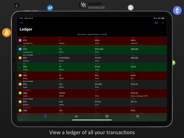The width and height of the screenshot is (184, 138).
Task: Click the home indicator bar
Action: pos(92,120)
